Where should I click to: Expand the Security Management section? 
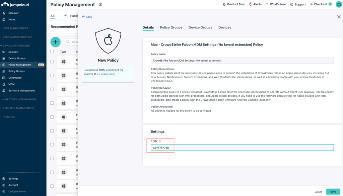(19, 108)
